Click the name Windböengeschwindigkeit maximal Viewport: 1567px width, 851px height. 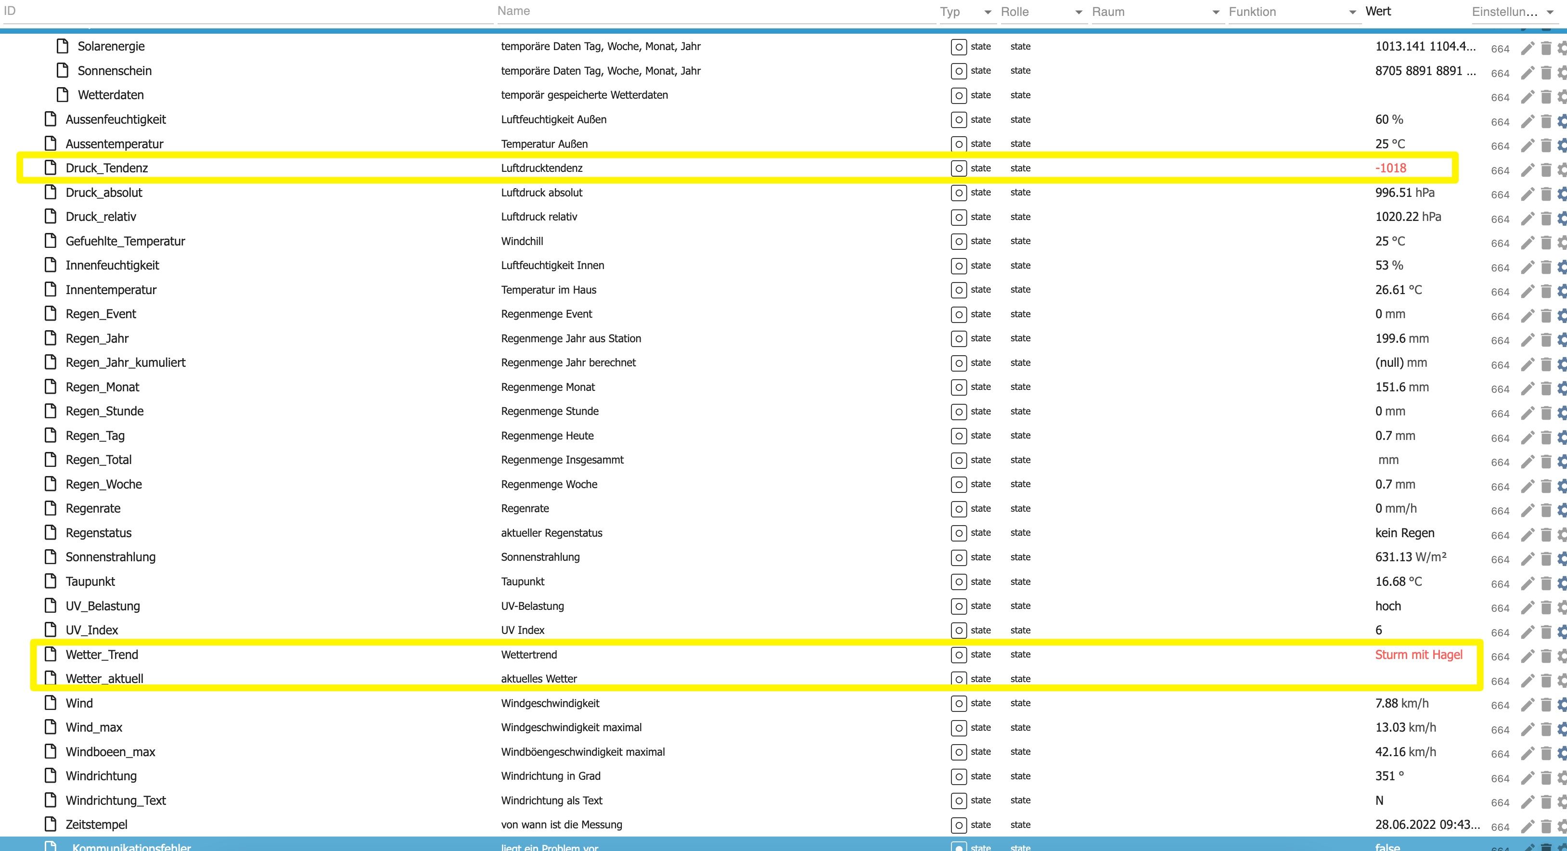[x=583, y=752]
